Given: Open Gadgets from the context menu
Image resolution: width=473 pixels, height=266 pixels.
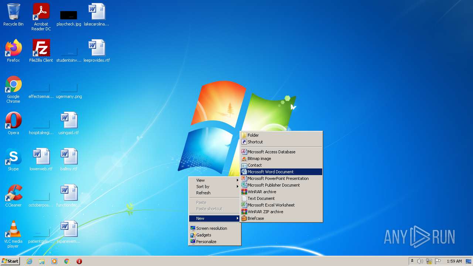Looking at the screenshot, I should point(215,235).
